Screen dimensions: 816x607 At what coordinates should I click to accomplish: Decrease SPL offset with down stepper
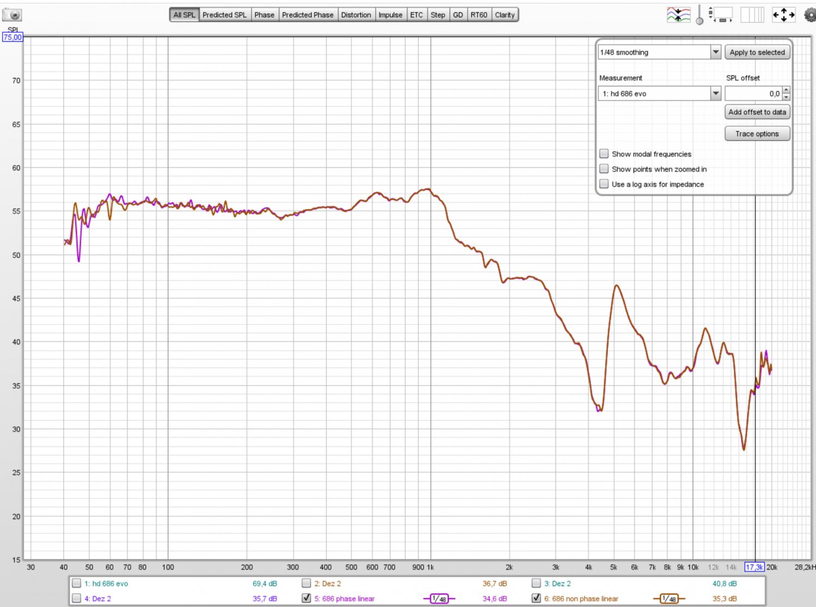786,97
